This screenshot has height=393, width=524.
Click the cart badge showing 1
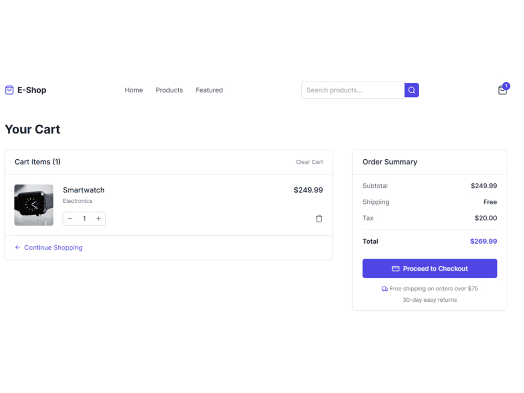pos(506,86)
